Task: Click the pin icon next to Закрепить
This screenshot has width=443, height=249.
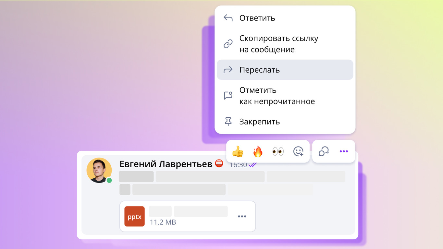Action: tap(228, 122)
